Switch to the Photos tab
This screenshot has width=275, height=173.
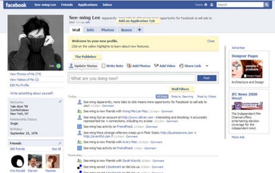point(108,30)
